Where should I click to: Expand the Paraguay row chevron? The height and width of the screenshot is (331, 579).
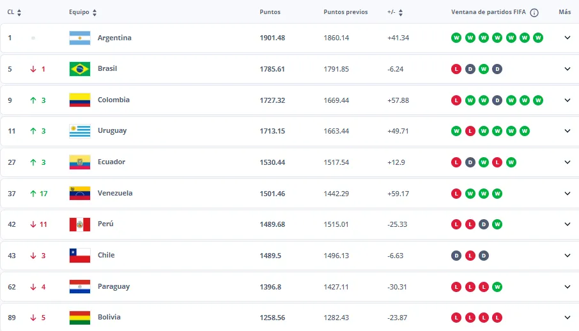(x=567, y=287)
